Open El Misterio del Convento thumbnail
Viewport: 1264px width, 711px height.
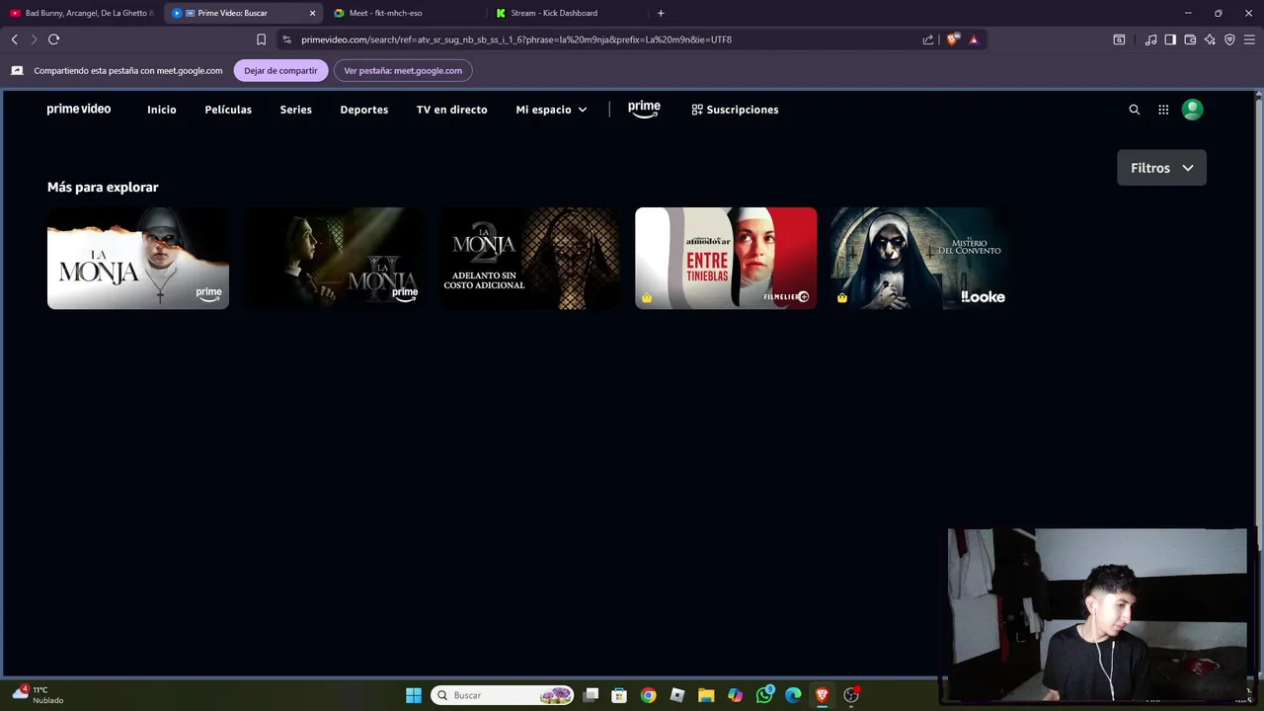pos(921,259)
